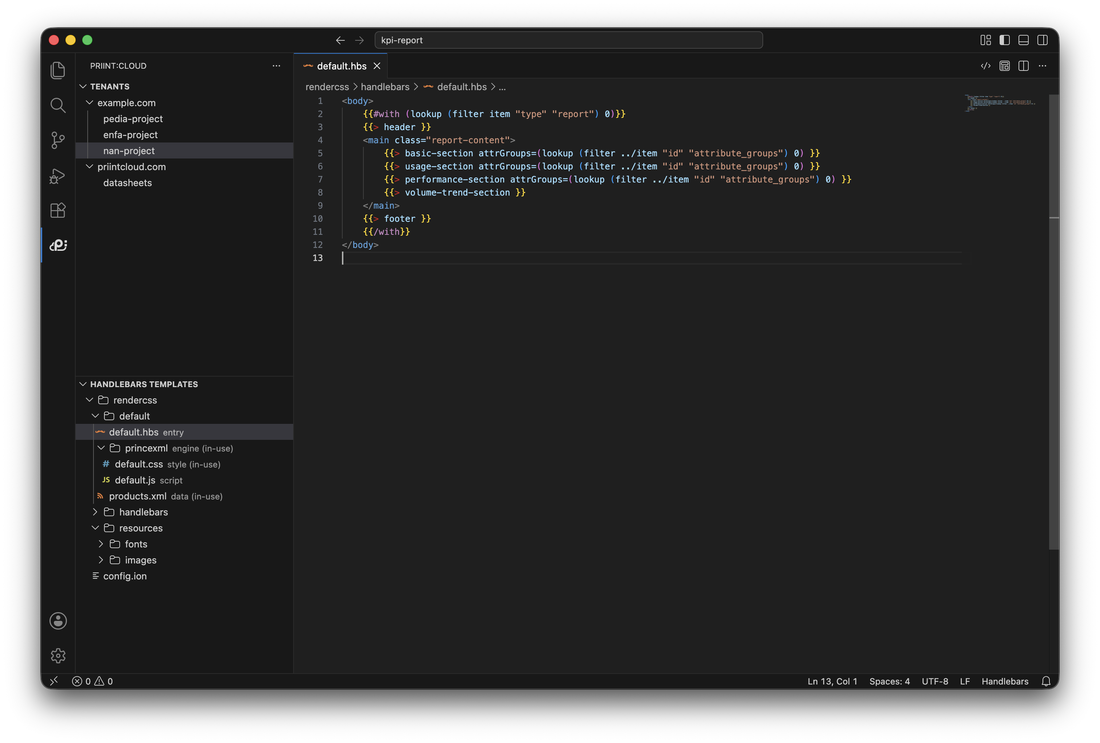Open default.css style file

(184, 464)
